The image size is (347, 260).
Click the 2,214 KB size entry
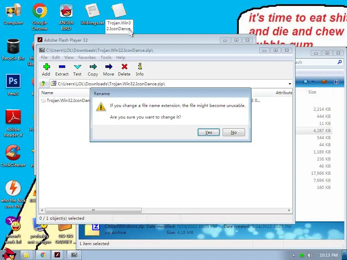(x=322, y=109)
